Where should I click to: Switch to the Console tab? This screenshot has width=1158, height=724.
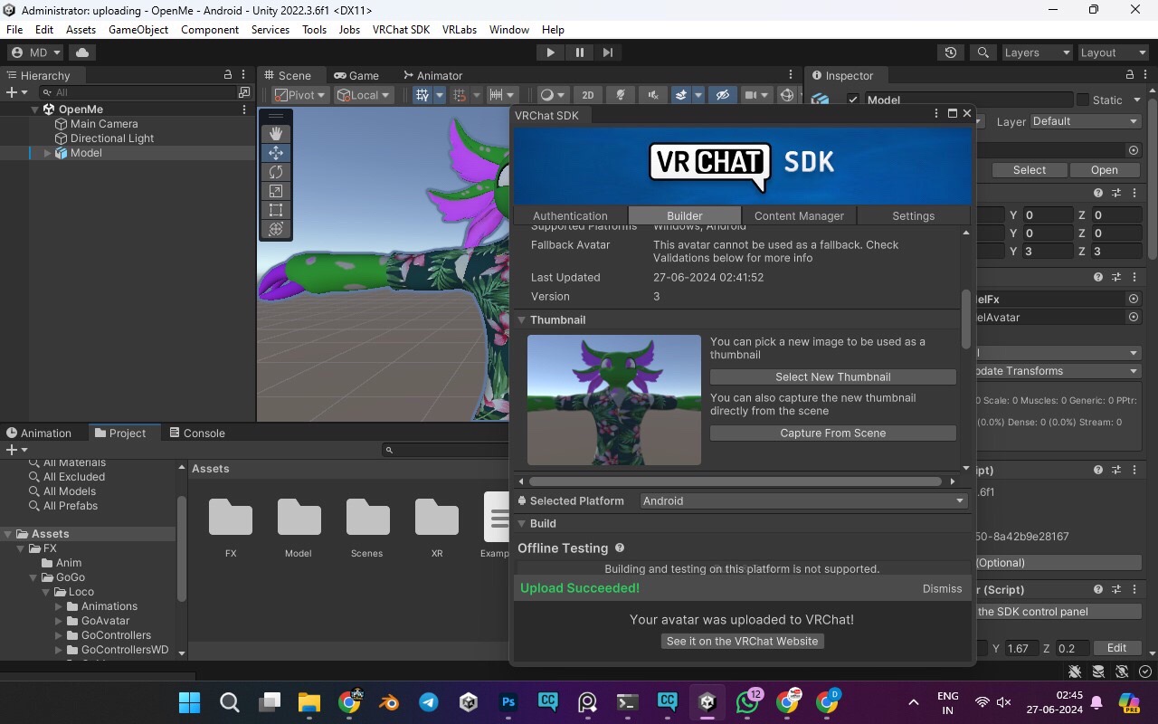pos(196,433)
